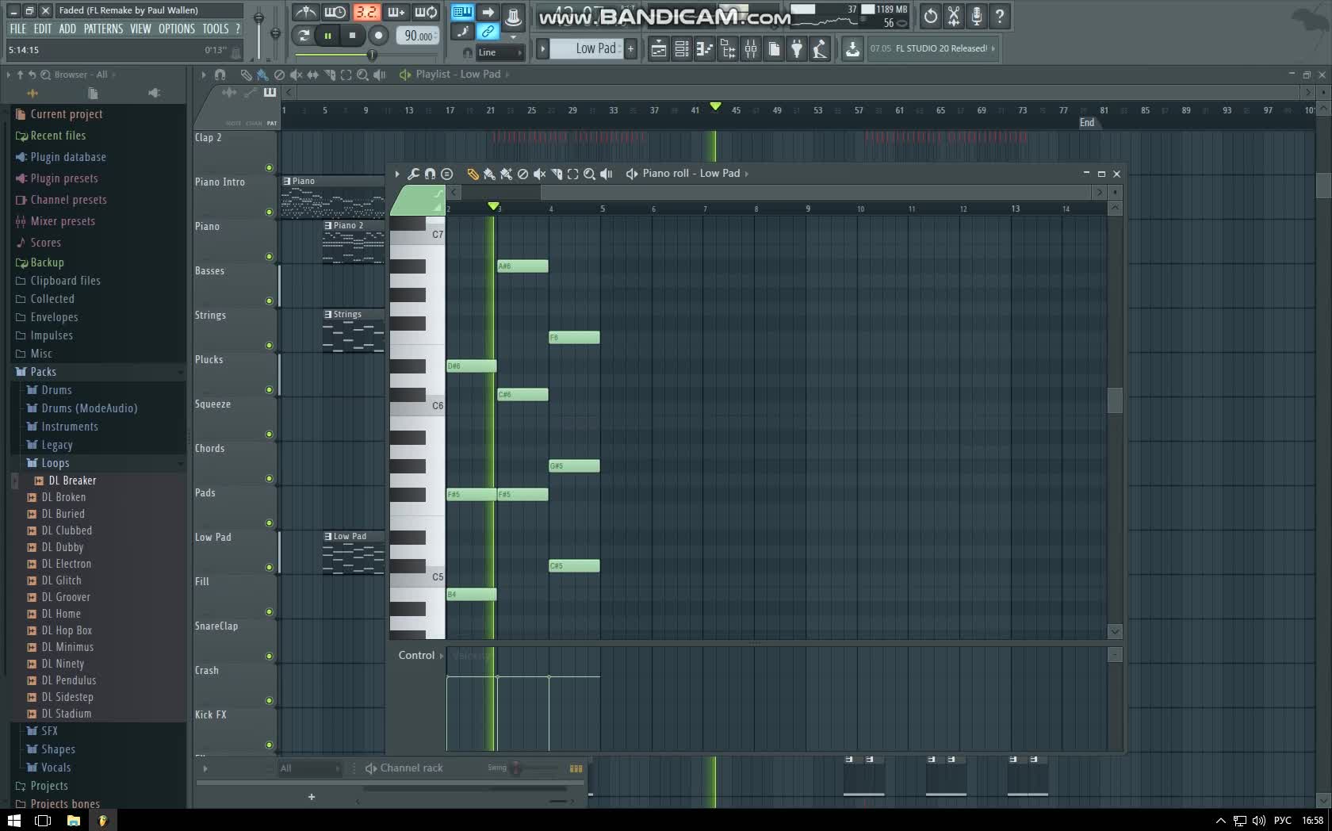Open the Playlist view from the toolbar

(658, 49)
